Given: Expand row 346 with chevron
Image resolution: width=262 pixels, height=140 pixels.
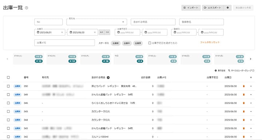Looking at the screenshot, I should pos(251,103).
